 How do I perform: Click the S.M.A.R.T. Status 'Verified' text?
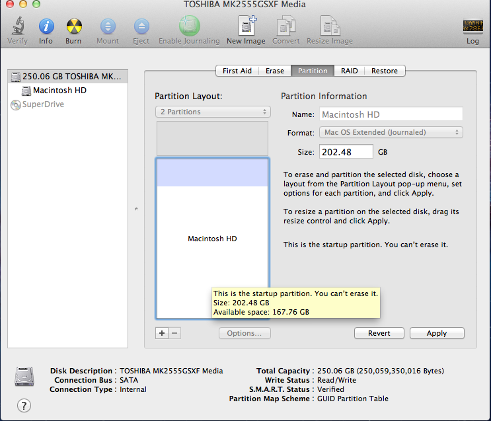330,389
